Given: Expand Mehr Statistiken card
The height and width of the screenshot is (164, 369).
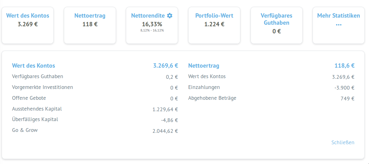Looking at the screenshot, I should pyautogui.click(x=338, y=25).
